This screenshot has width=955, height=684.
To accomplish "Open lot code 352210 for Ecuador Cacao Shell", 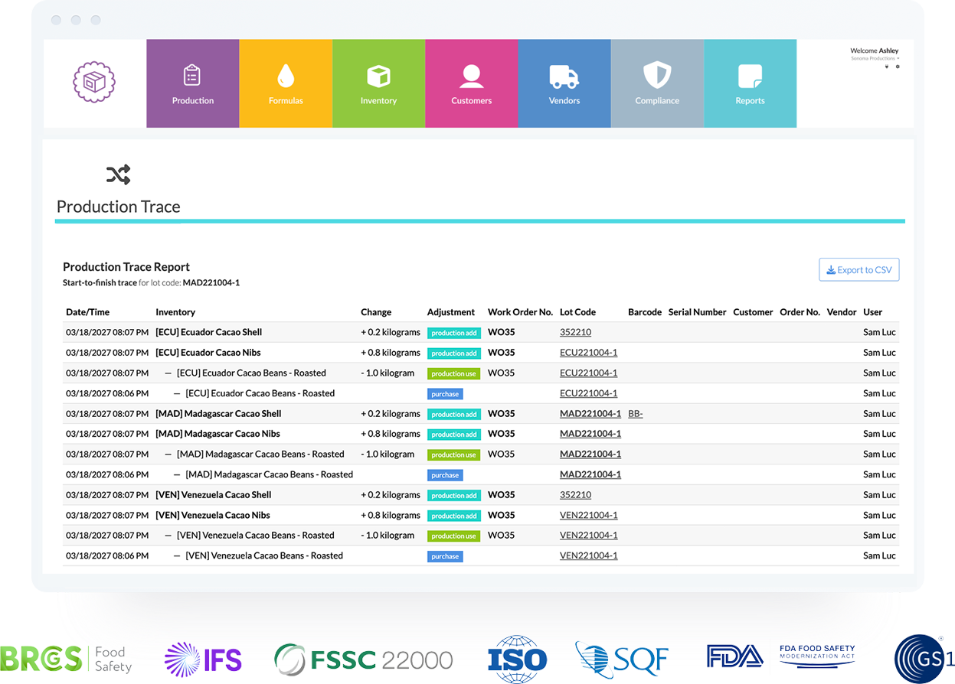I will [575, 333].
